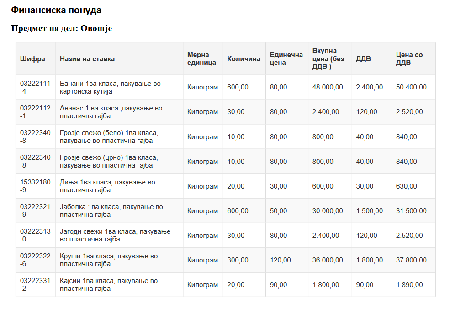Image resolution: width=450 pixels, height=315 pixels.
Task: Click the "Мерна единица" column header
Action: tap(201, 59)
